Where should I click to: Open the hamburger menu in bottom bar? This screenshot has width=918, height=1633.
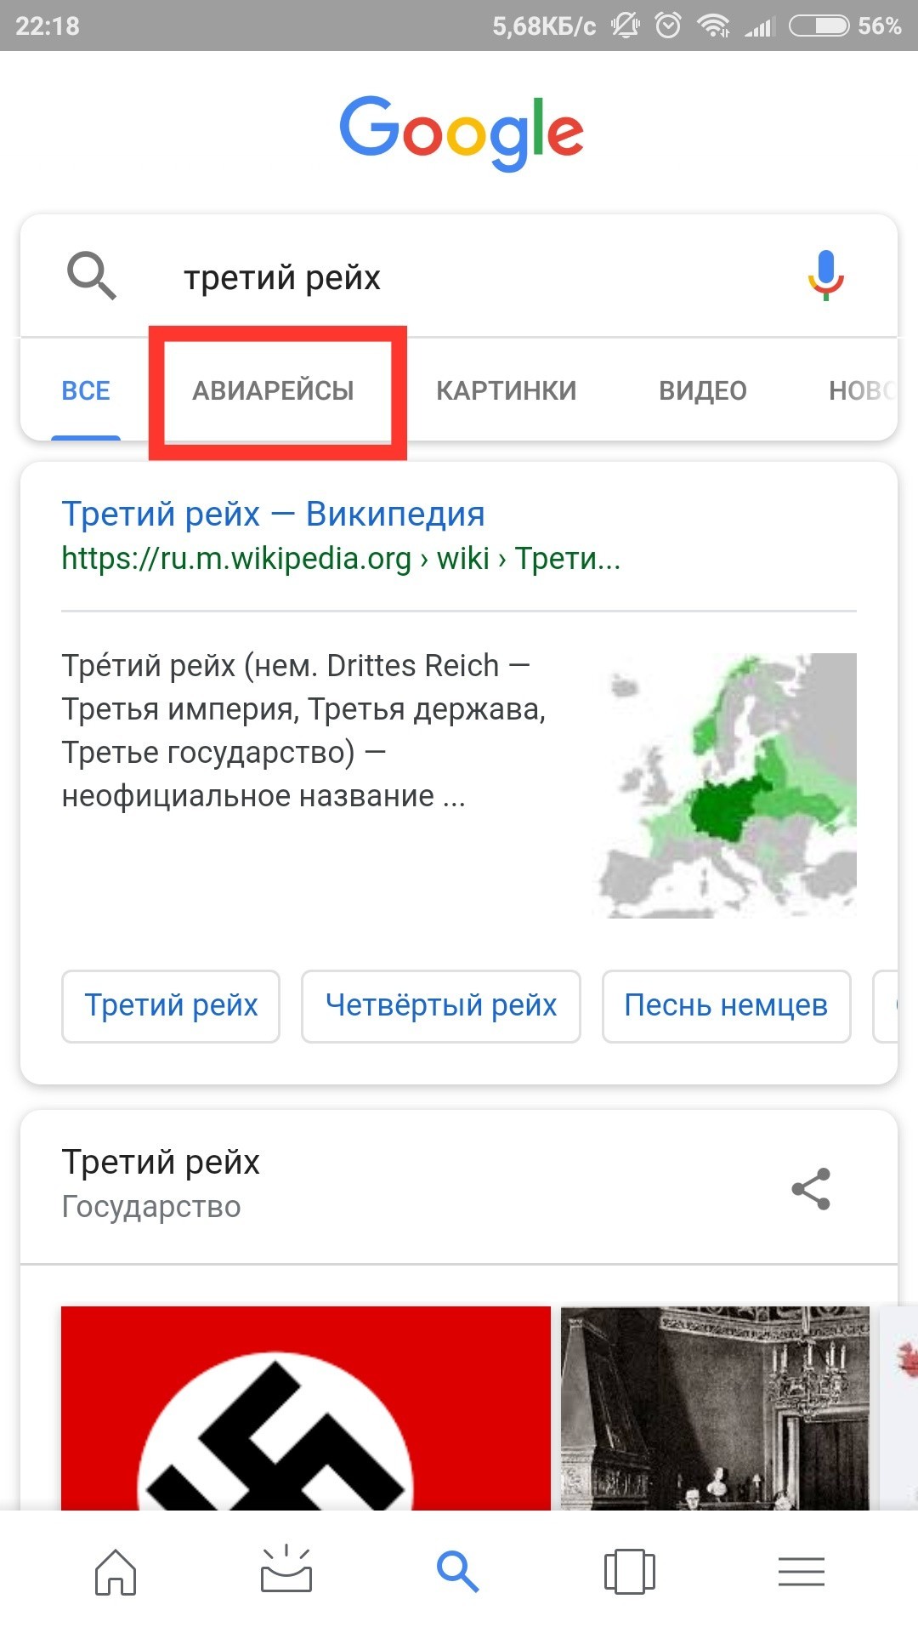802,1571
